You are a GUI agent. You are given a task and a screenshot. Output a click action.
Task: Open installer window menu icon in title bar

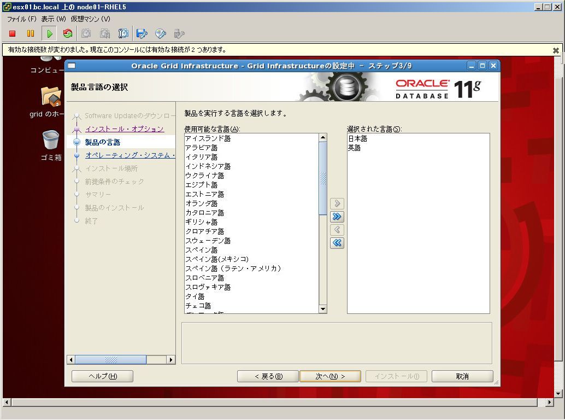click(72, 66)
